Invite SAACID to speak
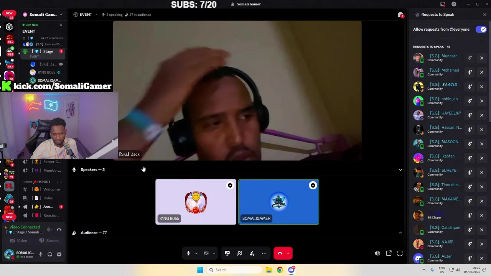 470,87
